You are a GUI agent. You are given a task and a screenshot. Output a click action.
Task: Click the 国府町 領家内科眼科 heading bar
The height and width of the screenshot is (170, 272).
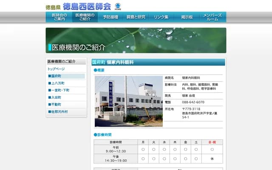tap(158, 62)
